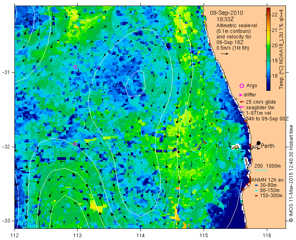Click the -32 latitude axis label
296x240 pixels.
pos(6,147)
